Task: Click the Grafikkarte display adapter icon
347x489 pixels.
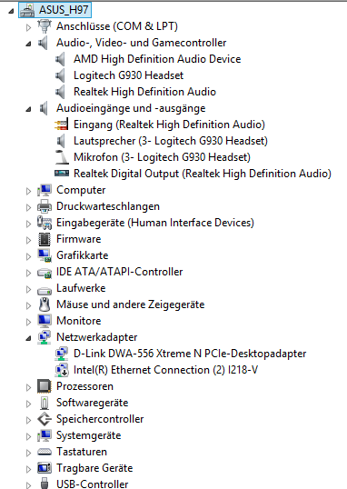Action: point(45,255)
